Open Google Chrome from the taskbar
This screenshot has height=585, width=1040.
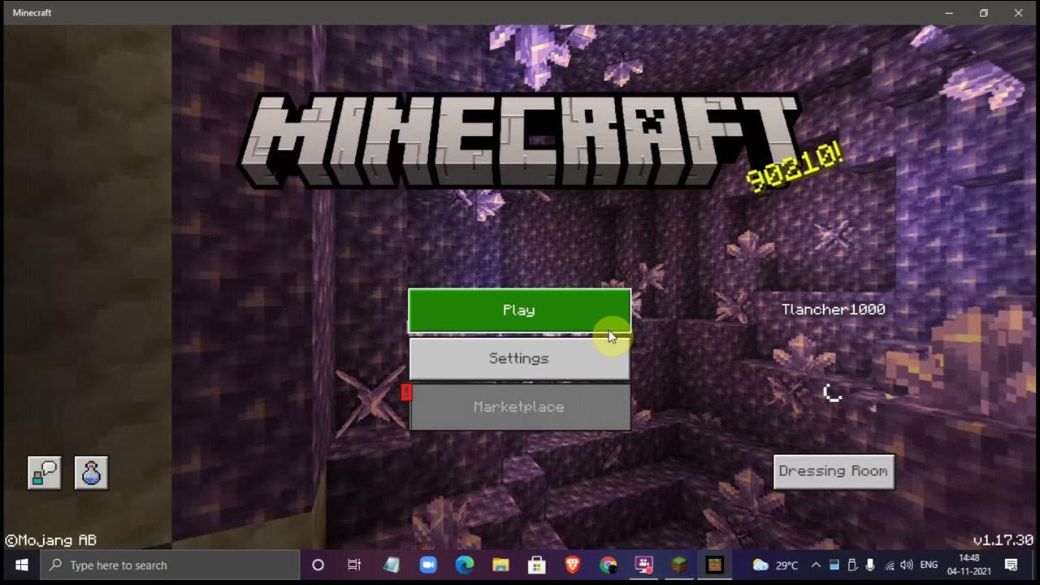coord(609,565)
